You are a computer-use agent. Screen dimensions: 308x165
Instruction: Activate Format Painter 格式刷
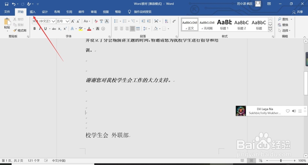[x=20, y=30]
